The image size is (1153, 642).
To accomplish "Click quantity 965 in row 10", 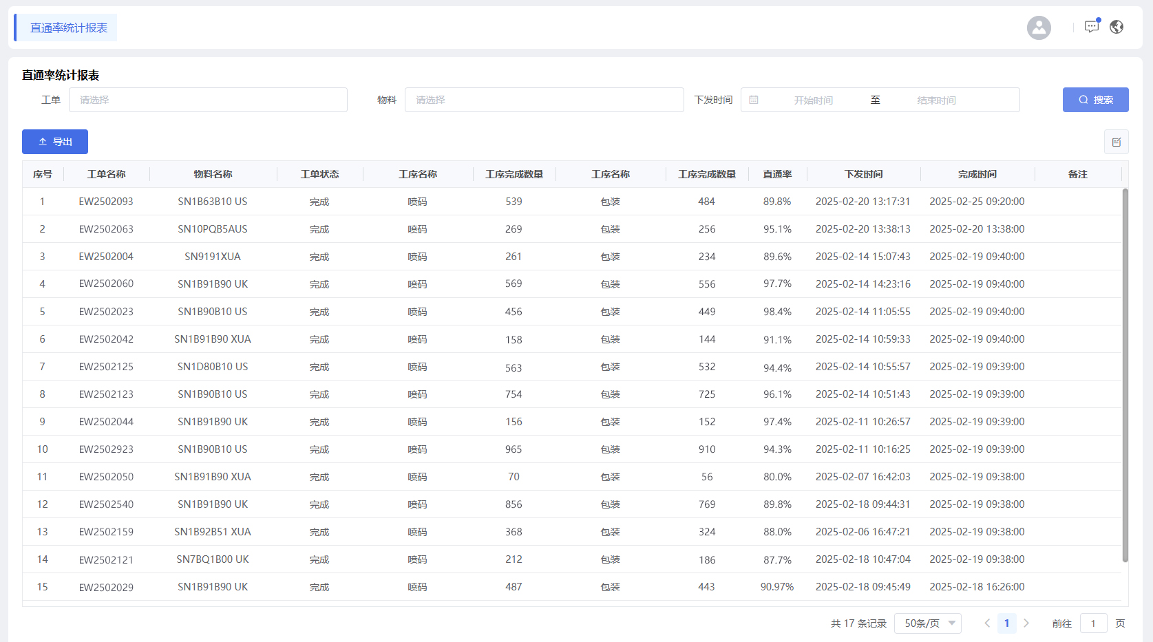I will point(514,449).
